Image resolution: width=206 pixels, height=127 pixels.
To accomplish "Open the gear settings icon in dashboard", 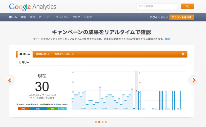I will [x=183, y=54].
